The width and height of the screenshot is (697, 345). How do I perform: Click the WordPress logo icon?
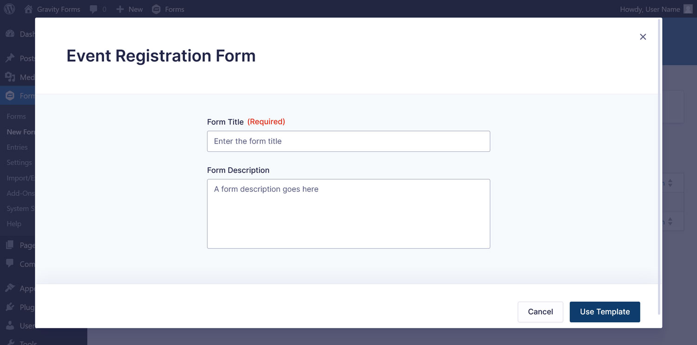point(9,9)
